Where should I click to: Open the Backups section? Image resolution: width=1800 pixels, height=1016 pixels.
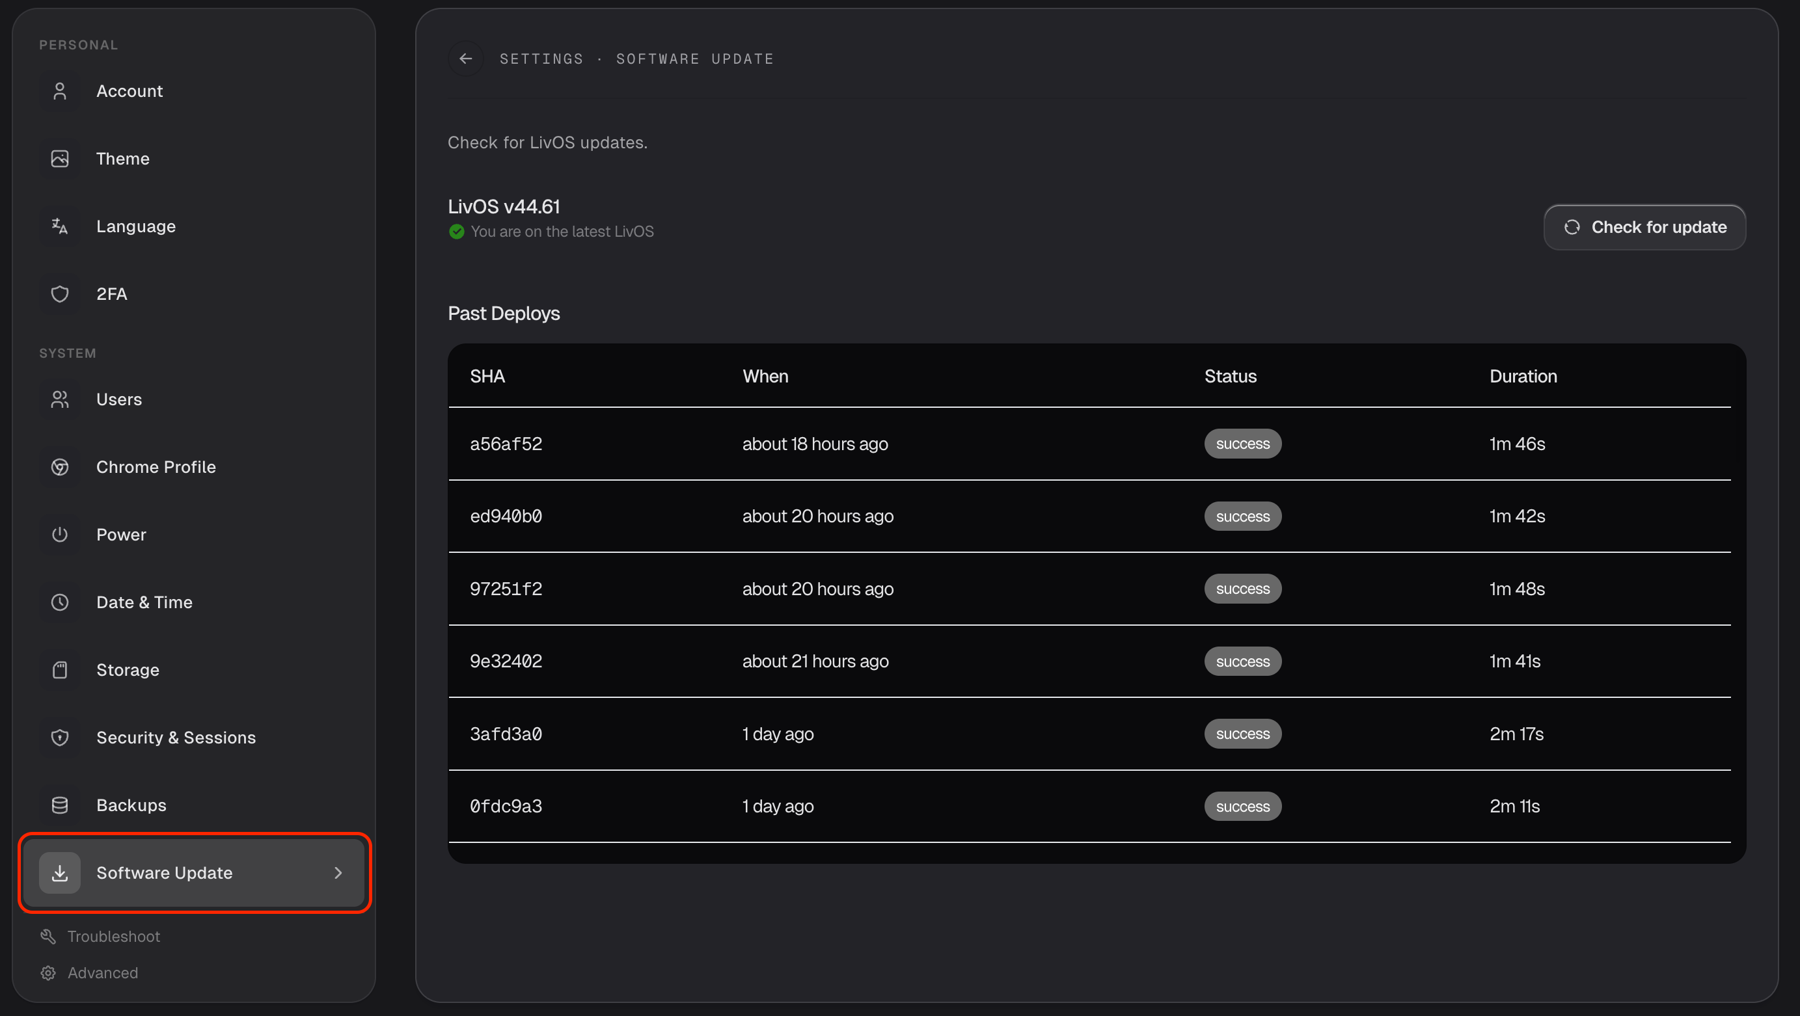point(195,805)
